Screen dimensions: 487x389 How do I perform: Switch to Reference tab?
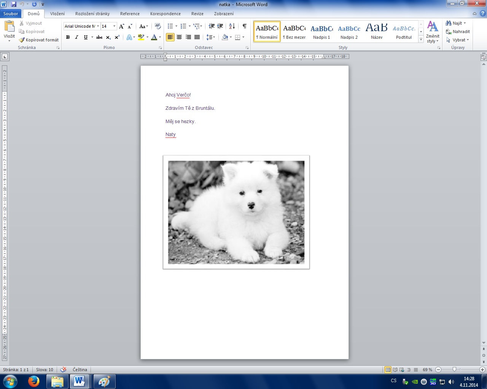pyautogui.click(x=130, y=14)
